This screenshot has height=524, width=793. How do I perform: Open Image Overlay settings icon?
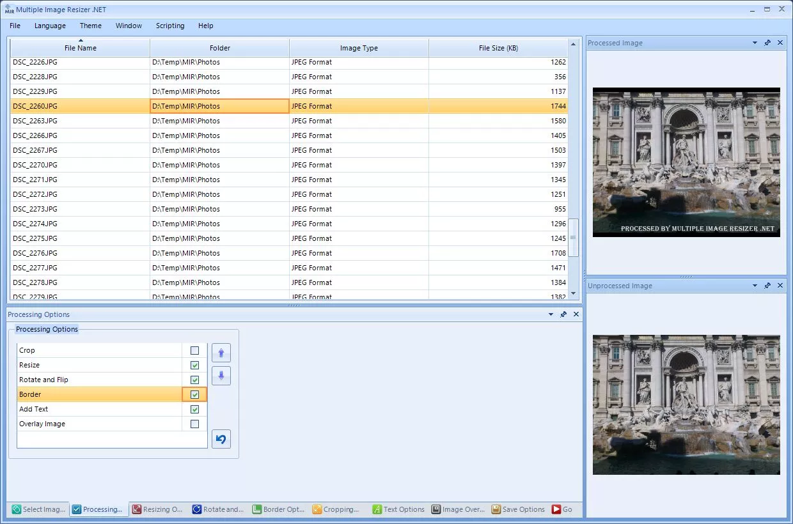tap(436, 509)
